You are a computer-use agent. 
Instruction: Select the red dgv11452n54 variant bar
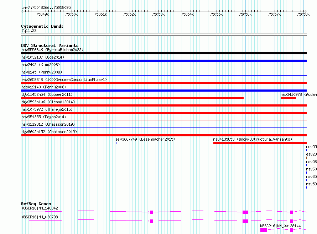[x=132, y=98]
